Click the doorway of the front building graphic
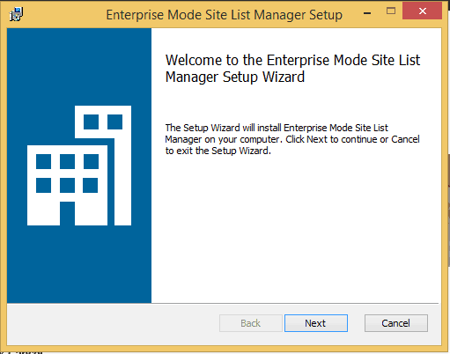450x354 pixels. (x=67, y=213)
